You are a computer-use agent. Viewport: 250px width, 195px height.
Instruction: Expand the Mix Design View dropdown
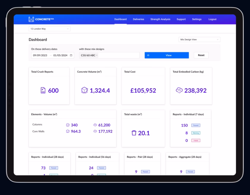coord(199,40)
